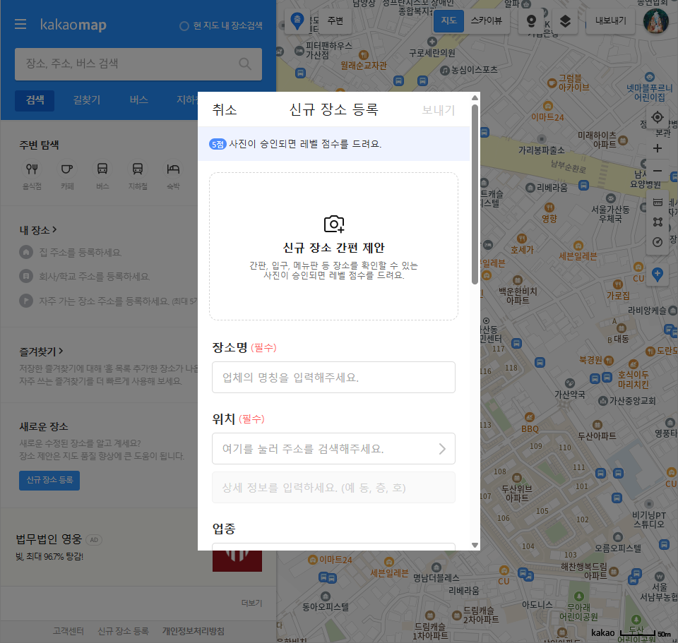This screenshot has height=643, width=678.
Task: Select the area measure tool
Action: click(658, 222)
